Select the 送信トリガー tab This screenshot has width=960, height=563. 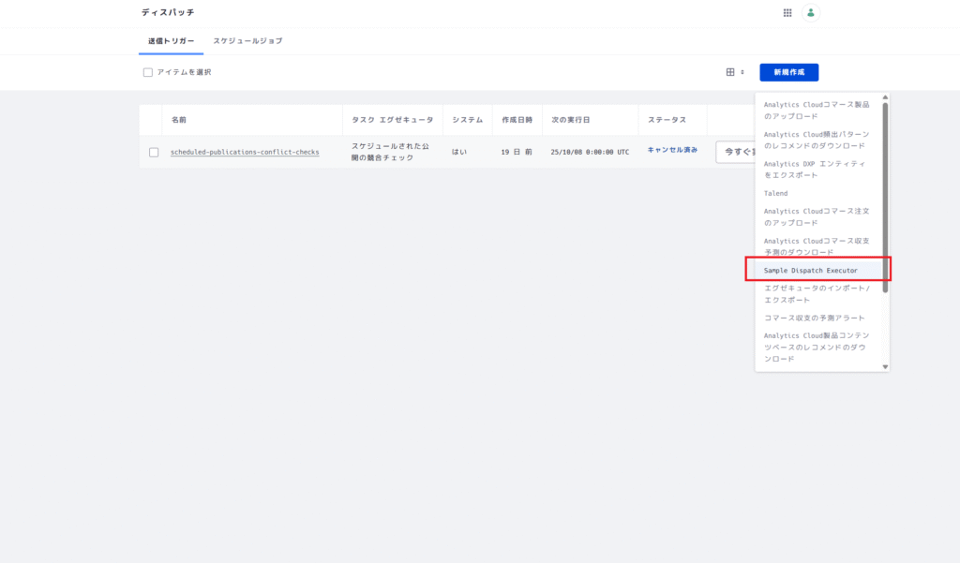(x=171, y=41)
